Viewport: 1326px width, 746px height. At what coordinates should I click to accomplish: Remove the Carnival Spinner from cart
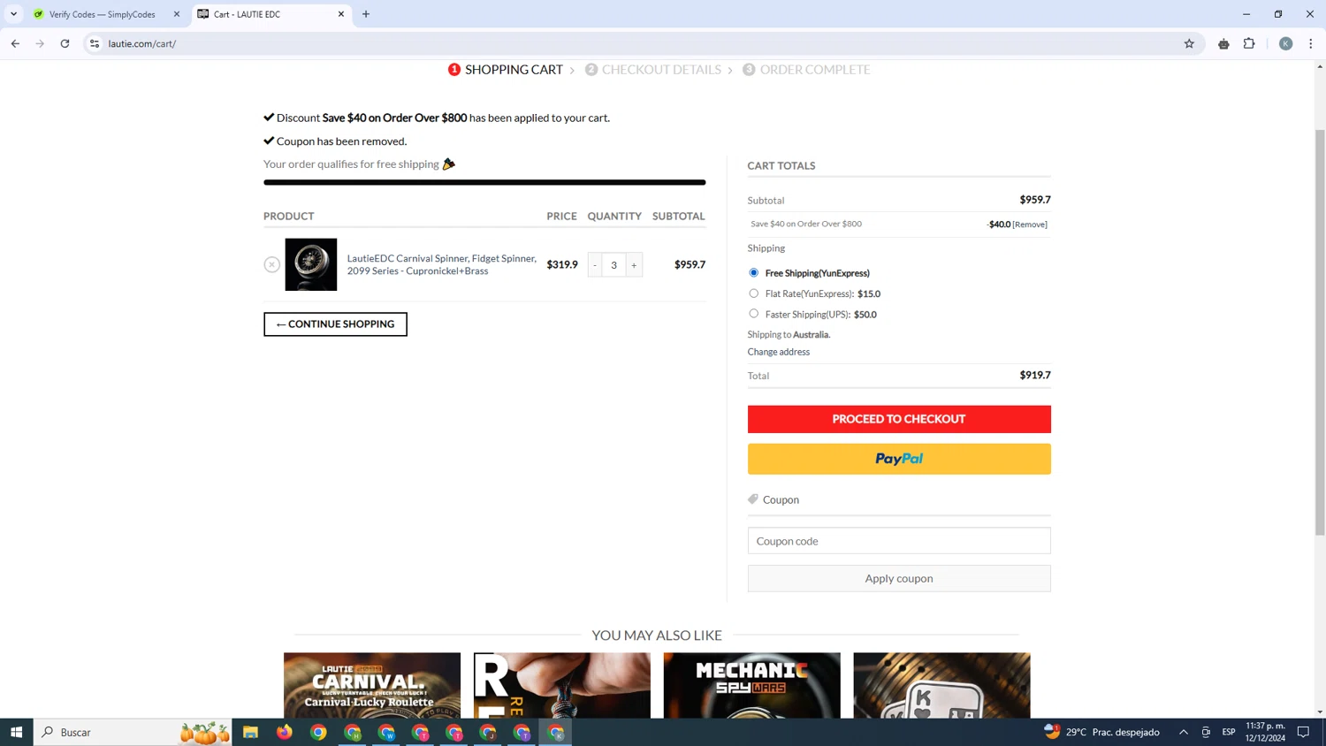coord(272,264)
